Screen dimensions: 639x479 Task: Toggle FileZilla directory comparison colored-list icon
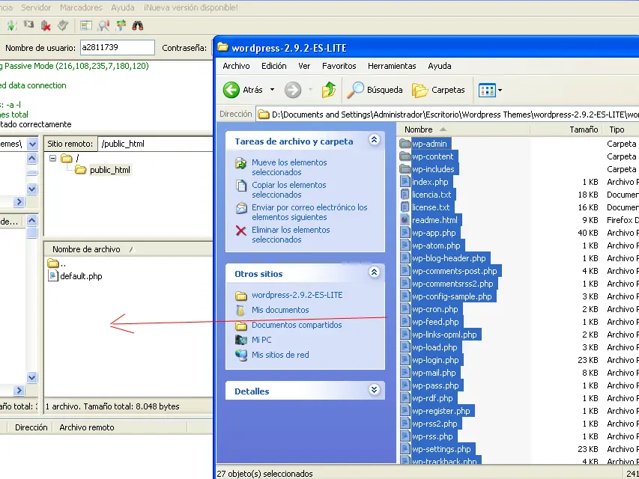pyautogui.click(x=86, y=25)
